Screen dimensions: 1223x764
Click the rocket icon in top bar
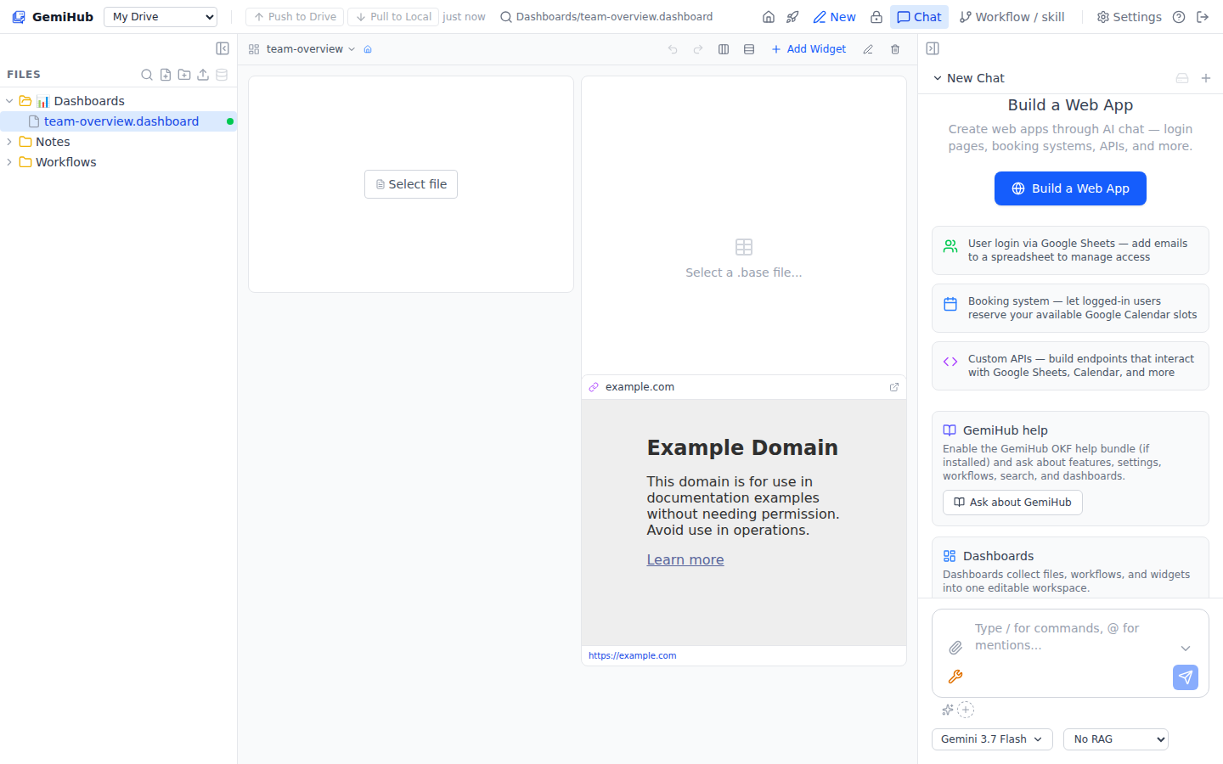pos(792,17)
